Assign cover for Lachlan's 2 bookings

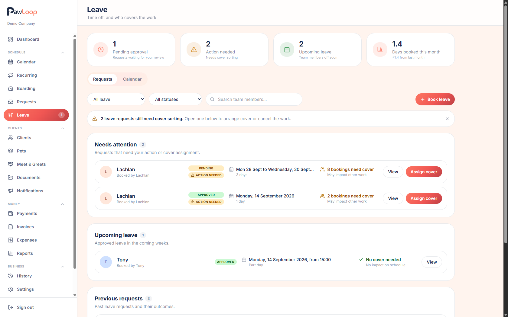424,198
